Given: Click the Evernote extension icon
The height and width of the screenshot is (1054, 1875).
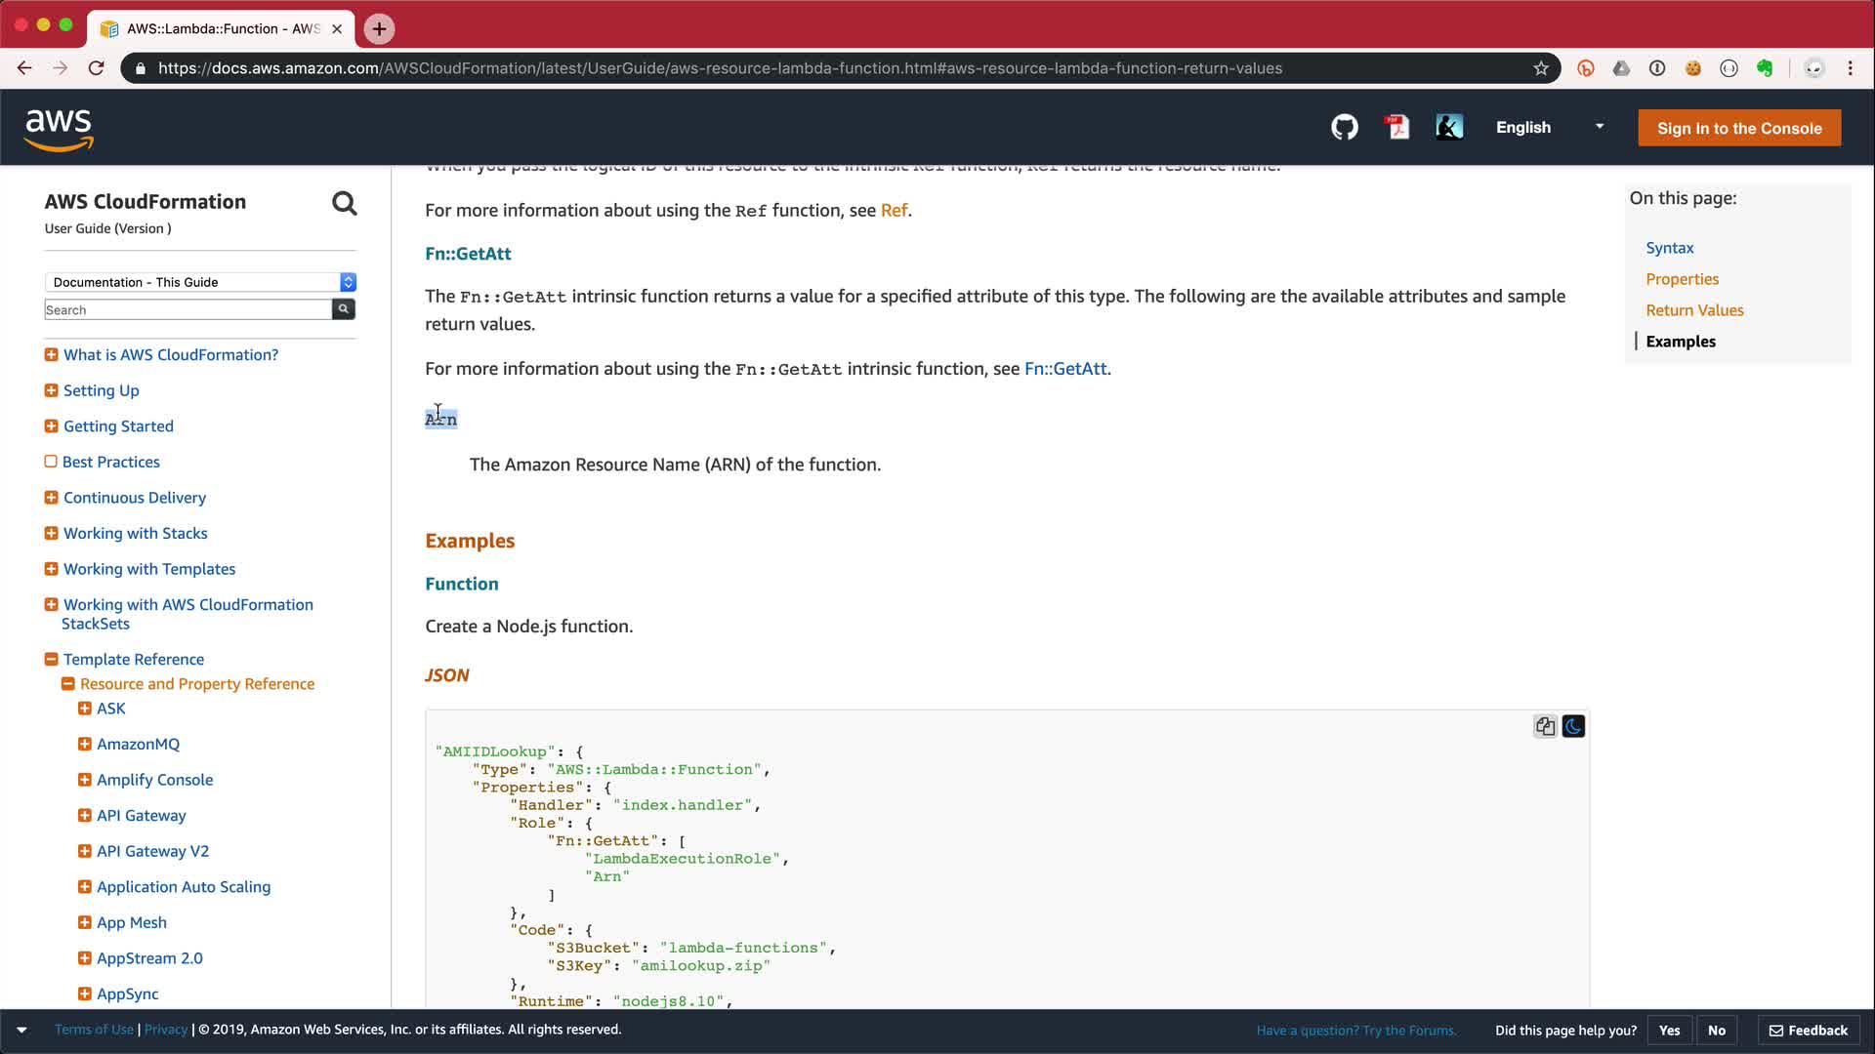Looking at the screenshot, I should pyautogui.click(x=1765, y=68).
